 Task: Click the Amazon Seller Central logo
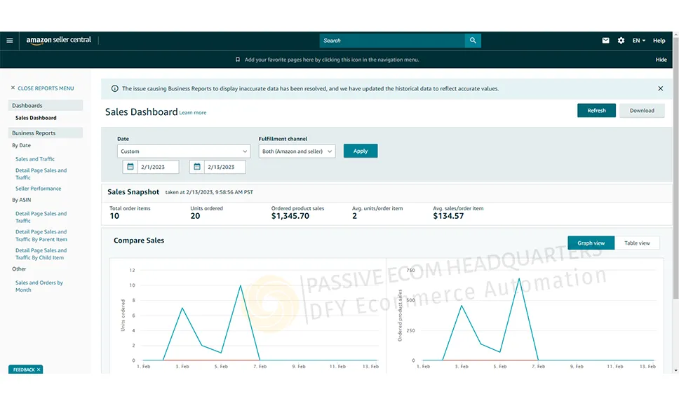(x=59, y=40)
